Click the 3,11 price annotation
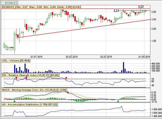 click(x=116, y=11)
